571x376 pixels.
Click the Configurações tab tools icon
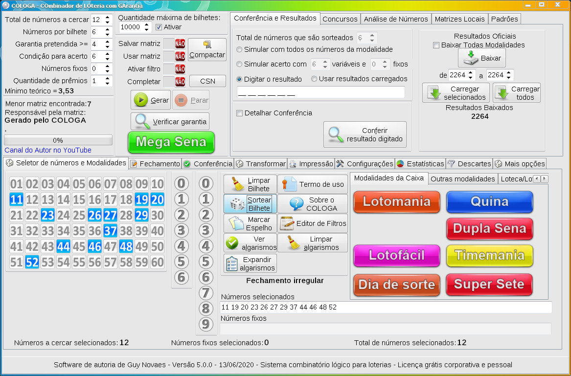(340, 164)
